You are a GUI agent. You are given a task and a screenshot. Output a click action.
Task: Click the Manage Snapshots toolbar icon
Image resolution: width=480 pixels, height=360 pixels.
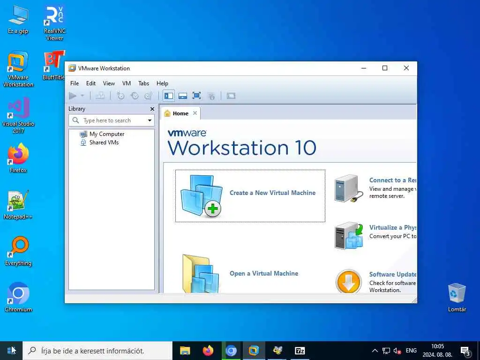click(x=149, y=96)
